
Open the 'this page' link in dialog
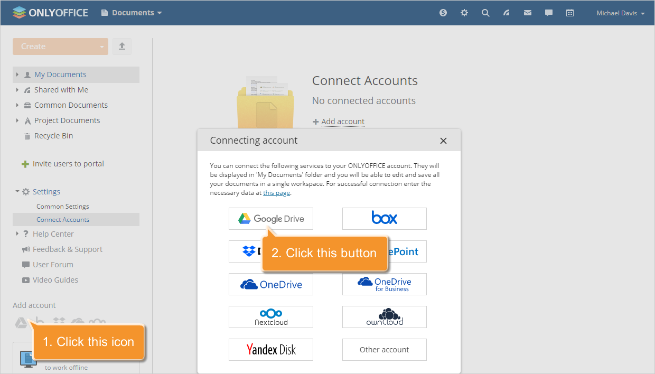(x=277, y=192)
